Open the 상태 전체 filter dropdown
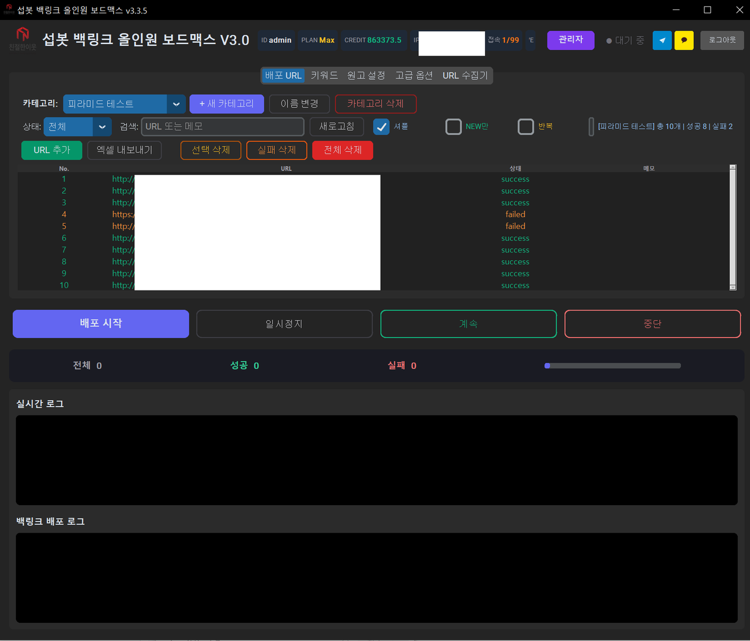This screenshot has width=750, height=641. 77,127
